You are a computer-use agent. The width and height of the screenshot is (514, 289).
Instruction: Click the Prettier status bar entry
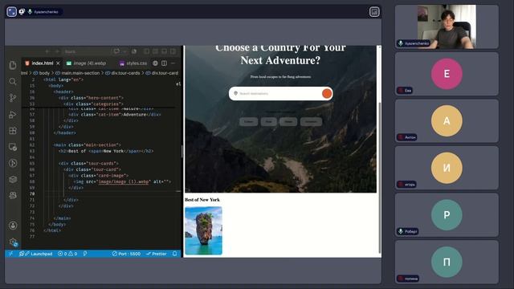point(157,254)
